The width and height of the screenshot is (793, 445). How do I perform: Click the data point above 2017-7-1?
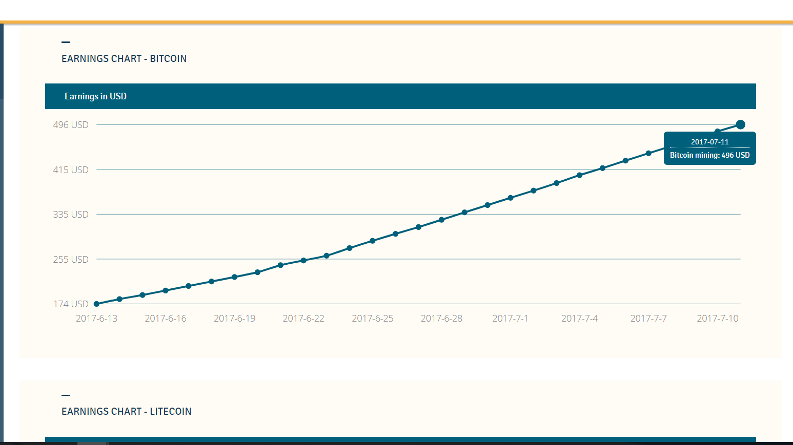pos(511,198)
